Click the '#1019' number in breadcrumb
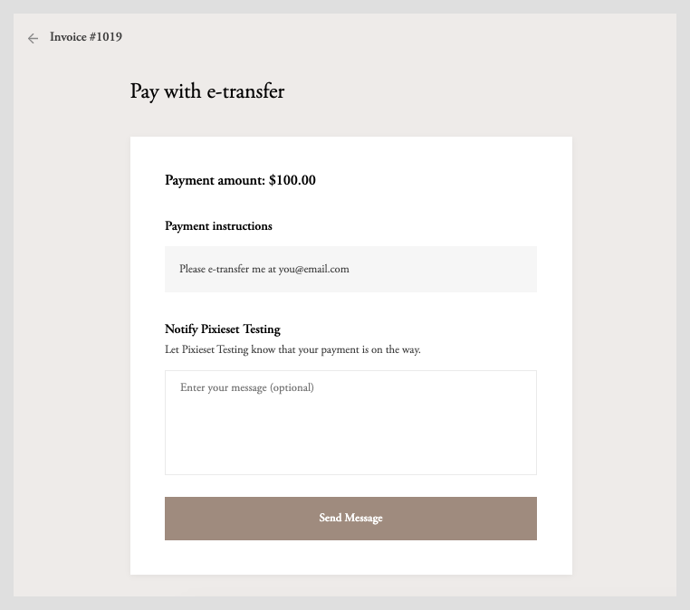The width and height of the screenshot is (690, 610). [x=106, y=37]
